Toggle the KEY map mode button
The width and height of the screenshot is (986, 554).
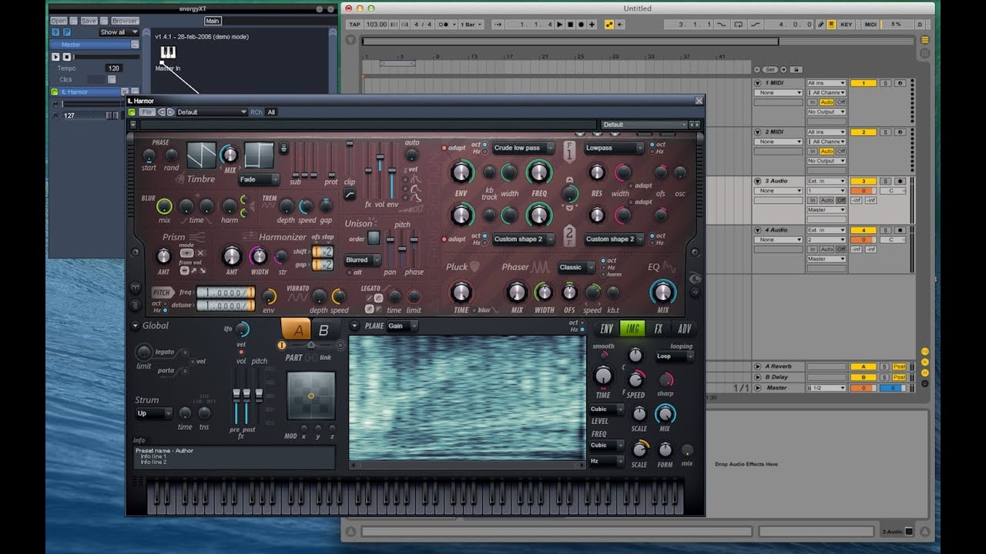(x=847, y=25)
